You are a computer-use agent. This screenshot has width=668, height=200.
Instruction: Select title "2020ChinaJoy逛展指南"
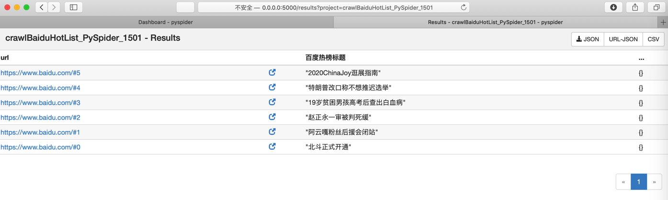pos(343,73)
